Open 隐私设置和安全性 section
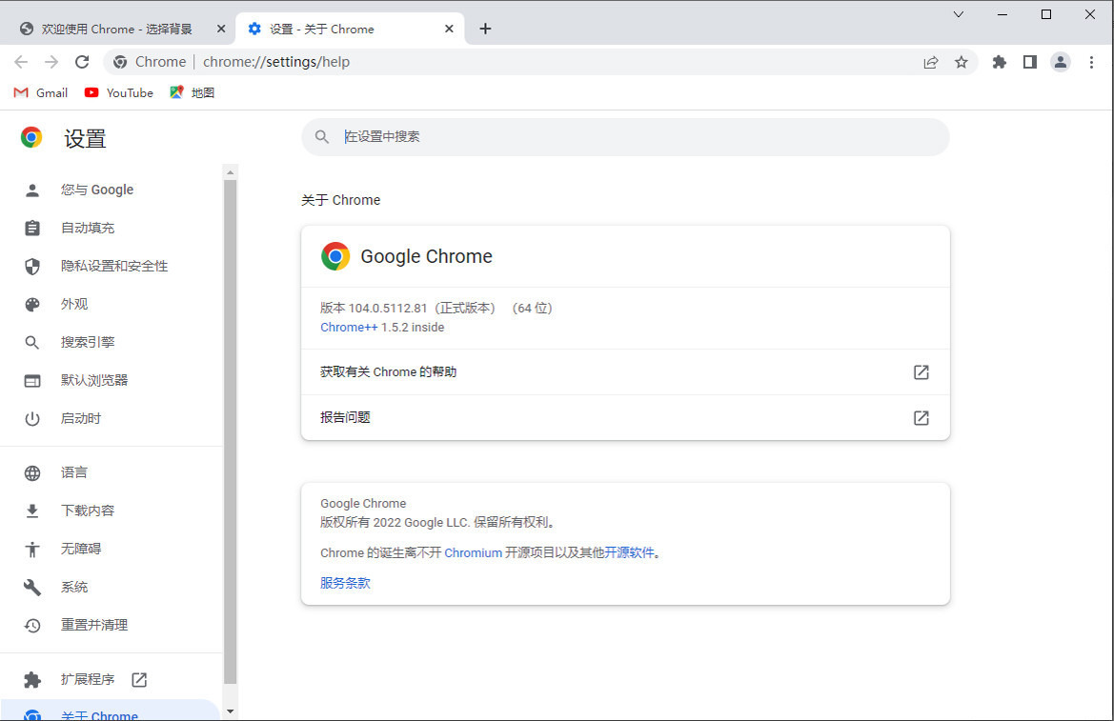 (x=113, y=266)
